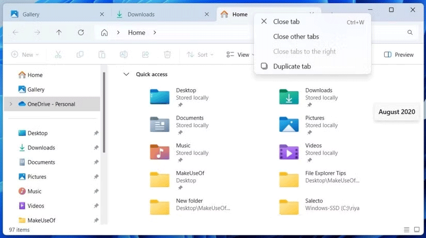Switch to details view in status bar
426x238 pixels.
point(406,230)
